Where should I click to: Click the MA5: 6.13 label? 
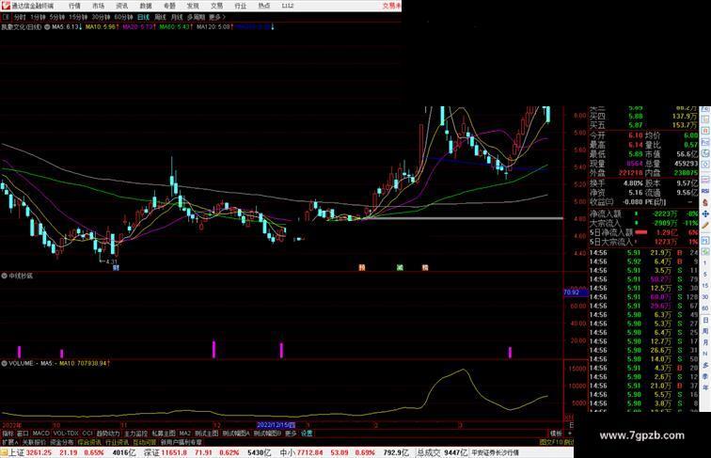coord(67,27)
